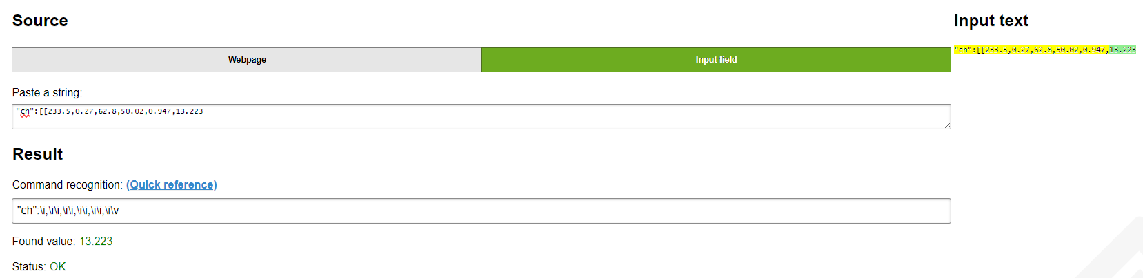Viewport: 1143px width, 278px height.
Task: Place cursor at 13.223 in pasted string
Action: 189,111
